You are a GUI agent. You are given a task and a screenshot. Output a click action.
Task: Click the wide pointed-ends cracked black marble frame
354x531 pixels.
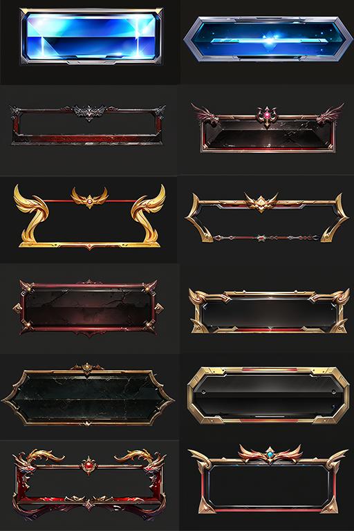tap(88, 397)
